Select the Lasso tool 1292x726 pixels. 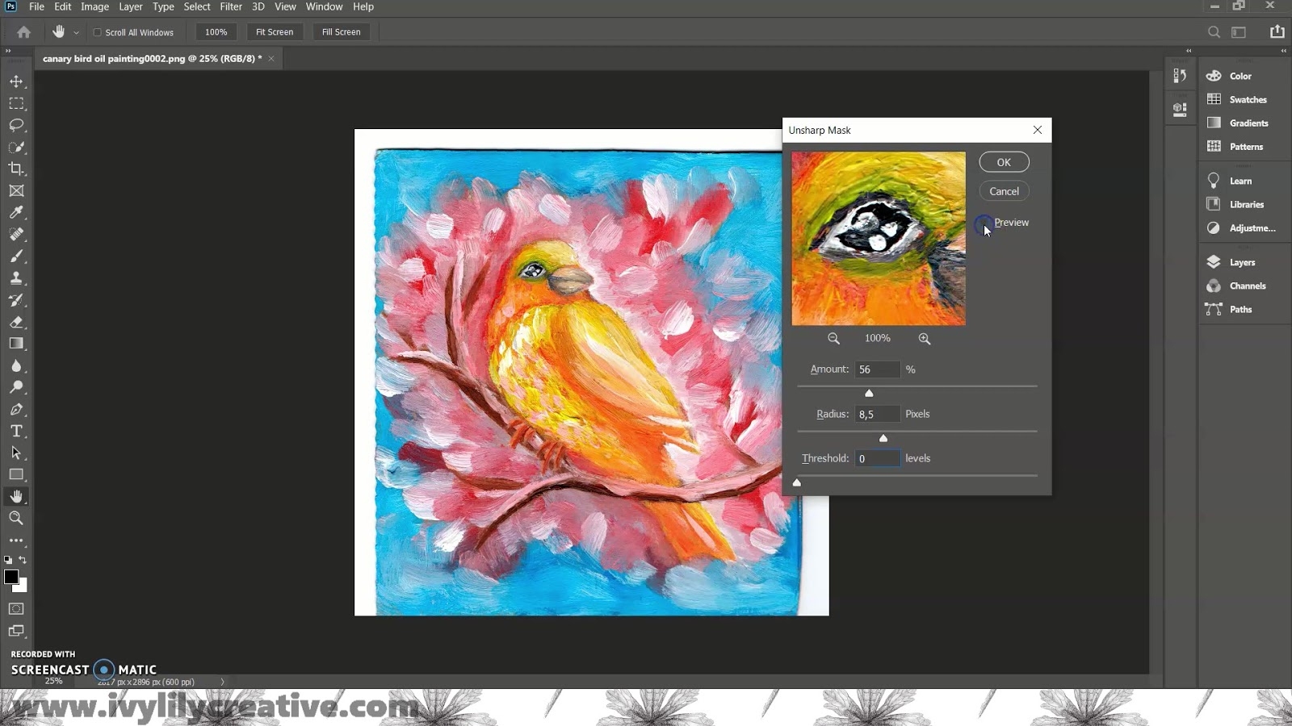pyautogui.click(x=16, y=125)
